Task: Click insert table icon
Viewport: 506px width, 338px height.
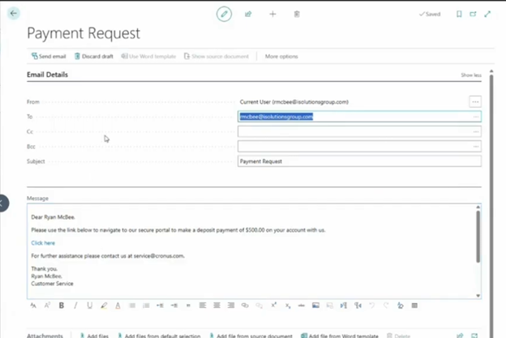Action: tap(414, 306)
